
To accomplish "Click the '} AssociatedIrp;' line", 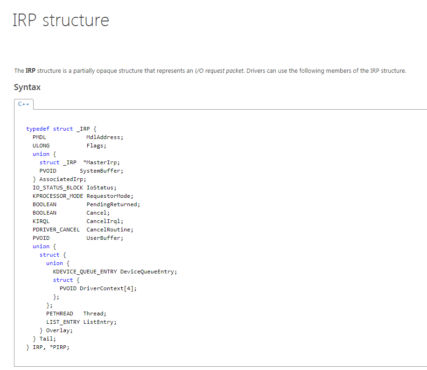I will pyautogui.click(x=59, y=179).
